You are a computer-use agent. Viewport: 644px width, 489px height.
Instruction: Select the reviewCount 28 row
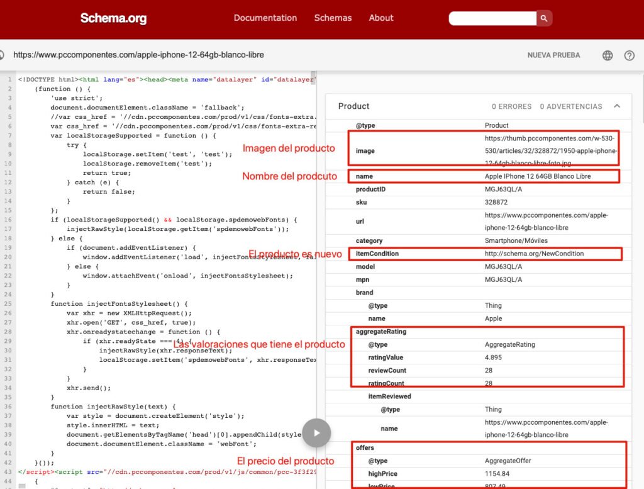click(x=479, y=371)
